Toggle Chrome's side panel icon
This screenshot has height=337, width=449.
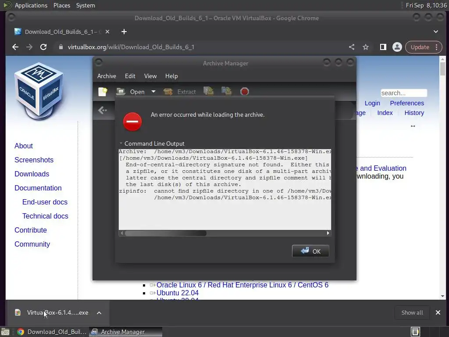383,47
